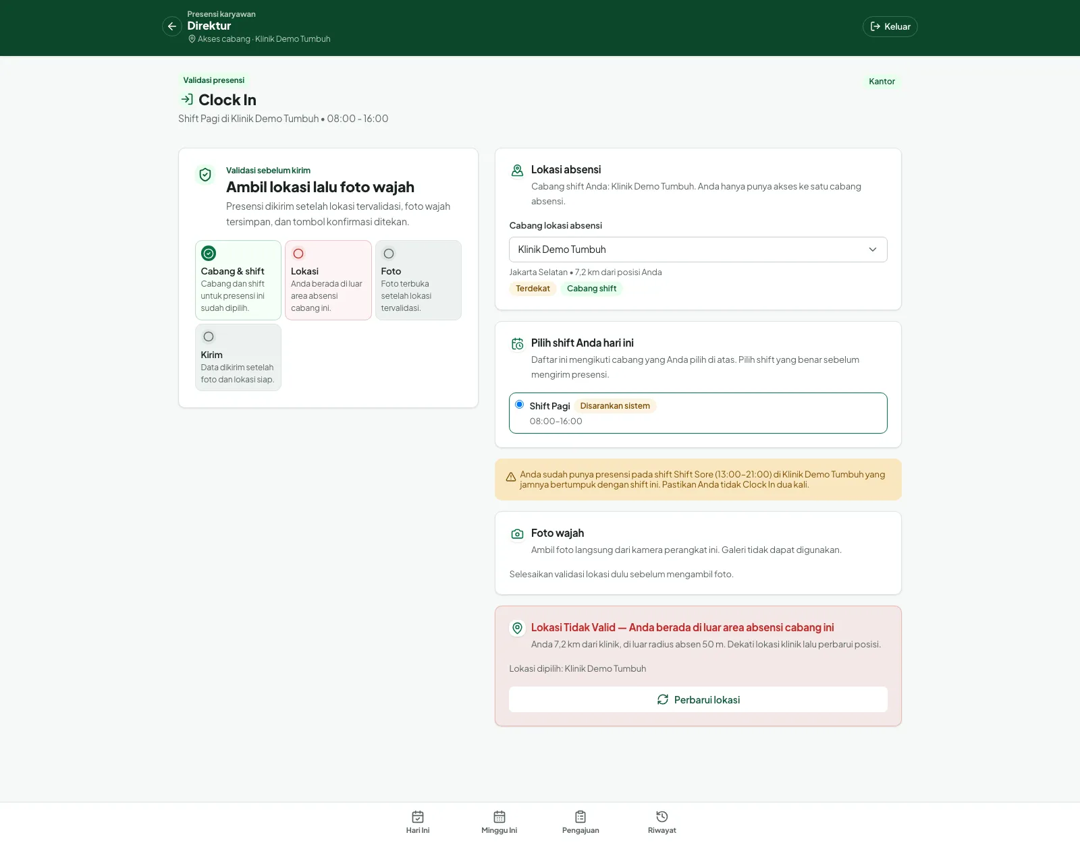Click the Terdekat tag
The image size is (1080, 843).
pos(533,289)
